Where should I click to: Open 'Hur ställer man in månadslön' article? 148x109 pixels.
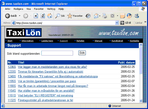point(46,91)
